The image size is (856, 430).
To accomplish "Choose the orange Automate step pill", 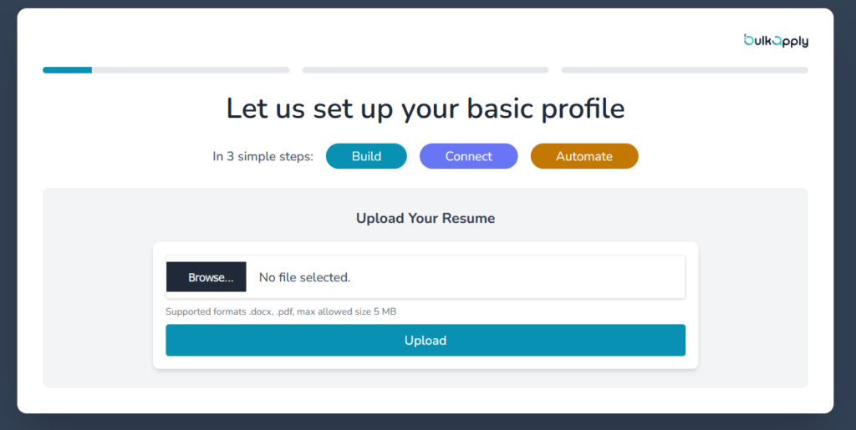I will point(583,156).
